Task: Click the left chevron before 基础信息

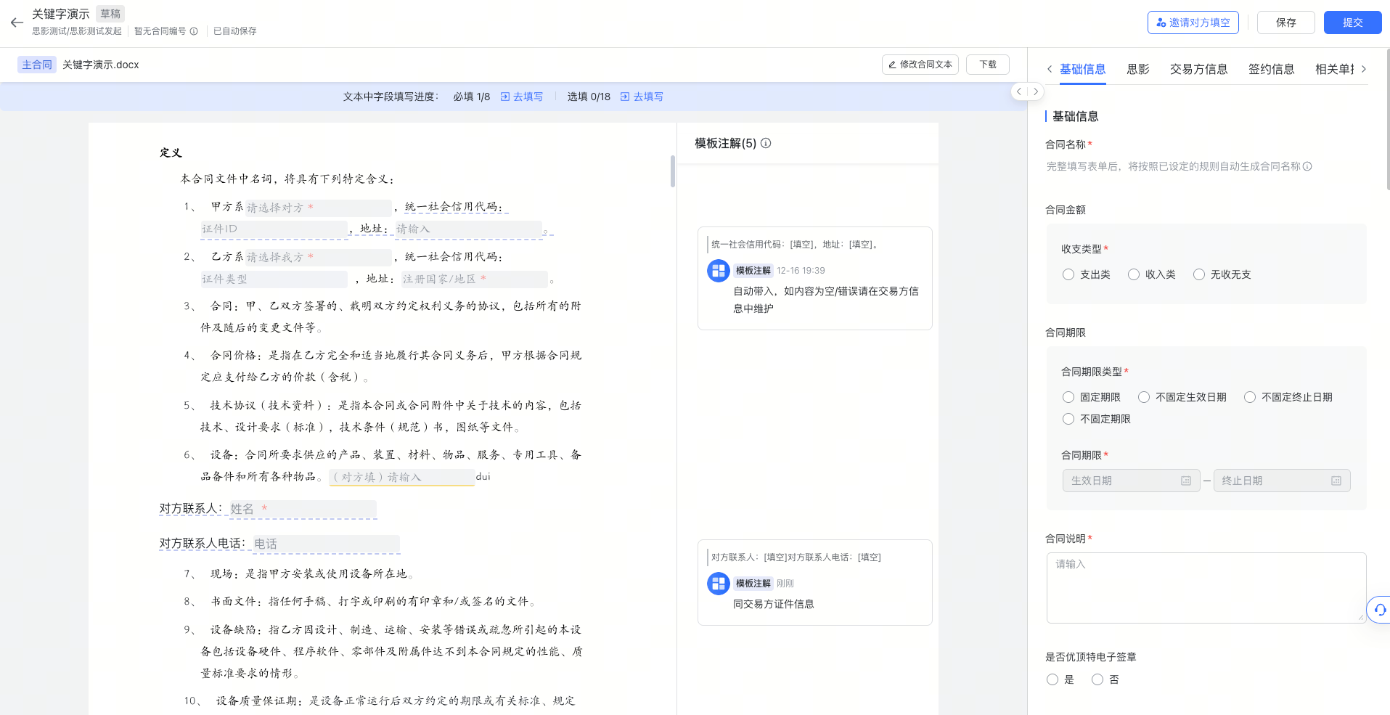Action: click(x=1050, y=68)
